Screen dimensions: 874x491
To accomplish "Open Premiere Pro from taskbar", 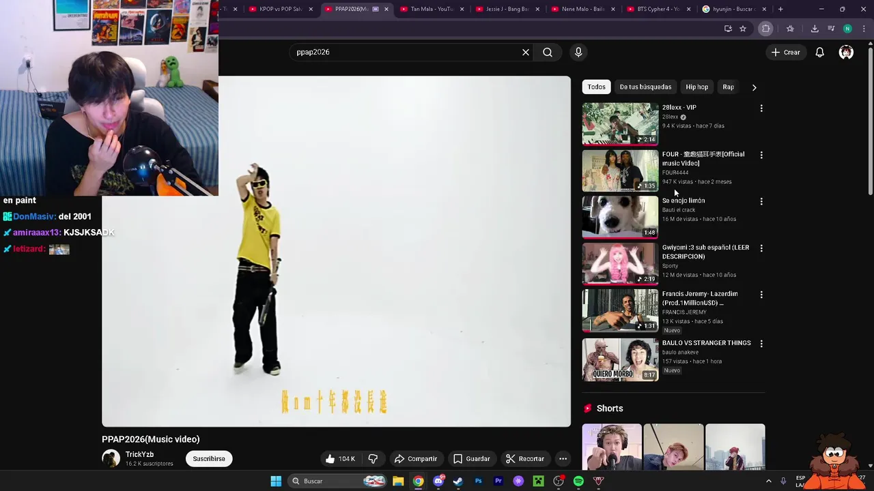I will coord(498,481).
